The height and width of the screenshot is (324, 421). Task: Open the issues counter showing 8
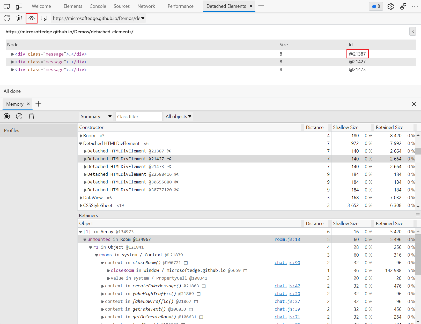point(376,6)
